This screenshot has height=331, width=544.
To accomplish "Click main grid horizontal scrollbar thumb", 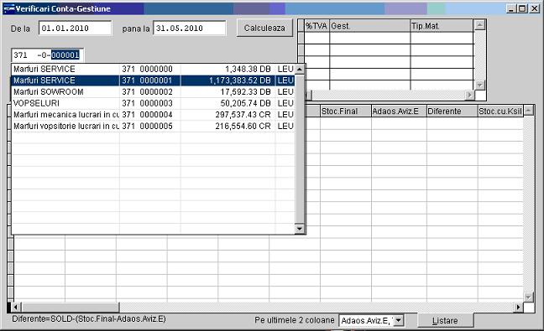I will [x=71, y=307].
